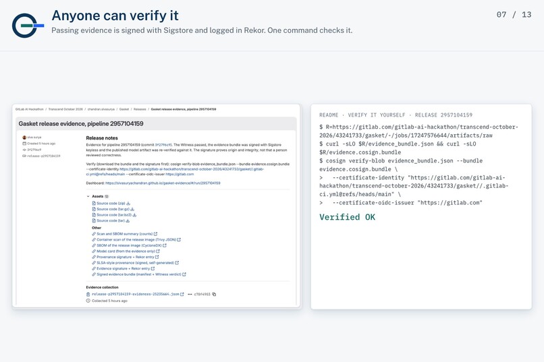The width and height of the screenshot is (544, 362).
Task: Click the clock icon beside Collected 5 hours ago
Action: [x=88, y=301]
